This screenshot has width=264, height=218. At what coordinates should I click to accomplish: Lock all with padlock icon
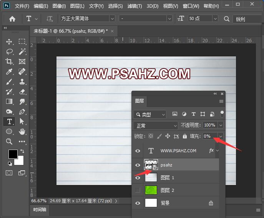(185, 136)
